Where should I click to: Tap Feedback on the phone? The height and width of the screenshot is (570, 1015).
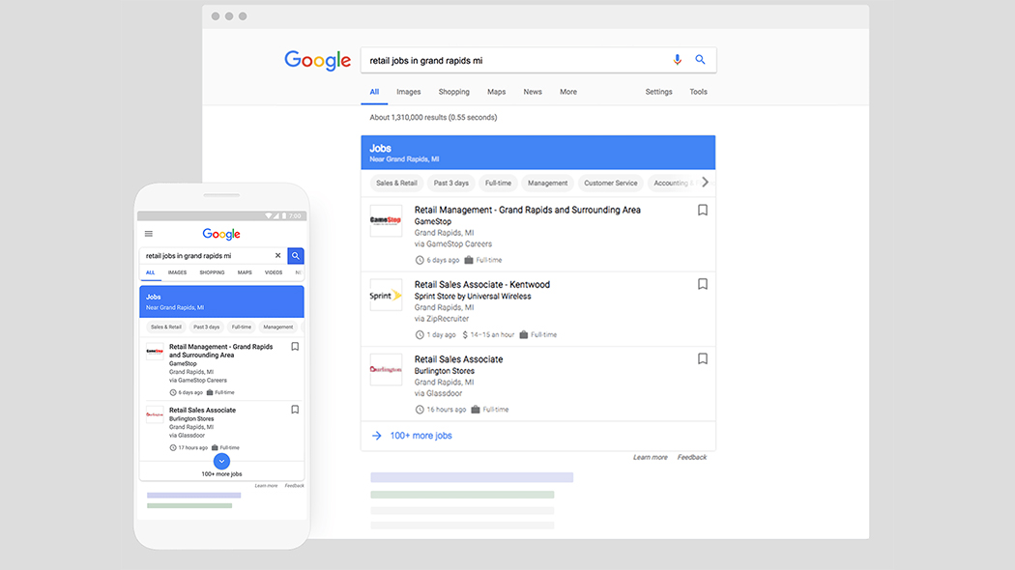294,486
